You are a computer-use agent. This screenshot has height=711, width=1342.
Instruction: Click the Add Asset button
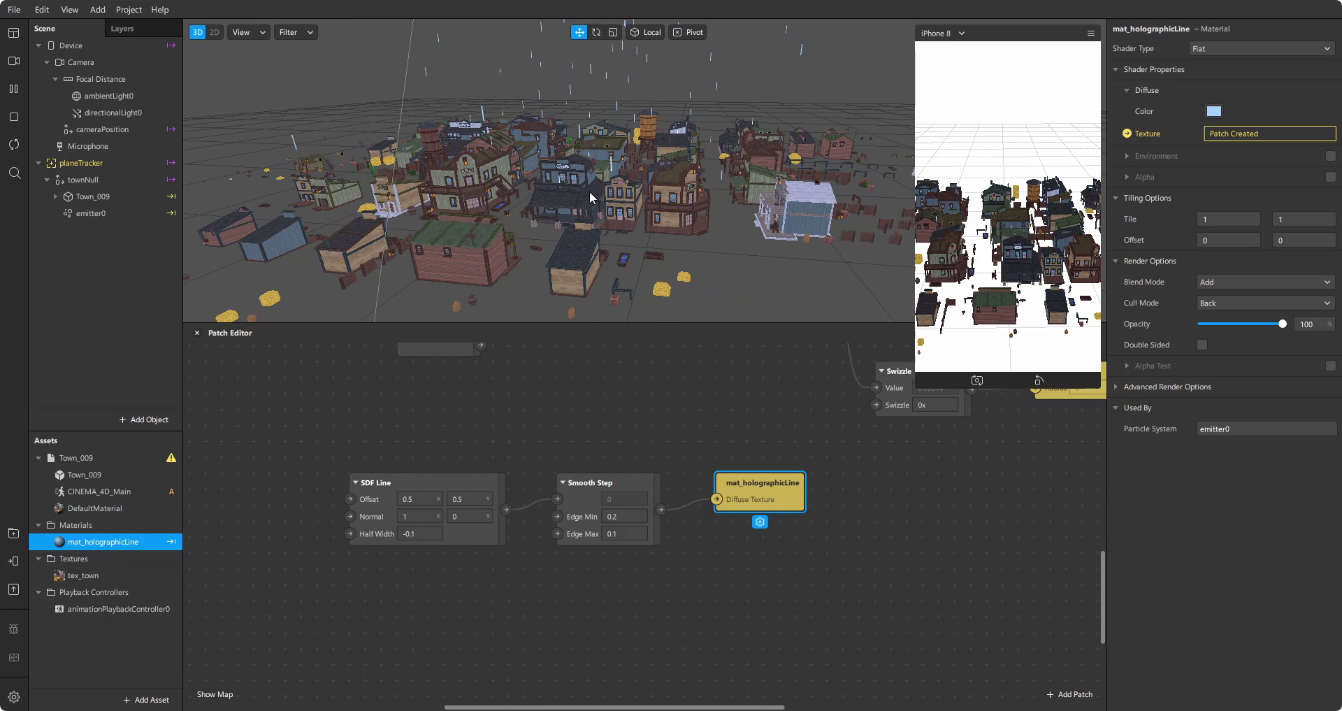(x=146, y=700)
